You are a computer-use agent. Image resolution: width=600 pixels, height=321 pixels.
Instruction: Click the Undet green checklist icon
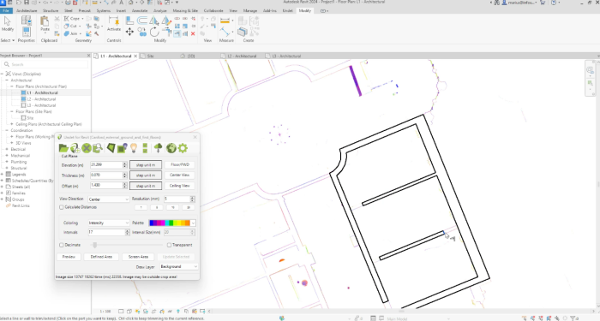[145, 148]
